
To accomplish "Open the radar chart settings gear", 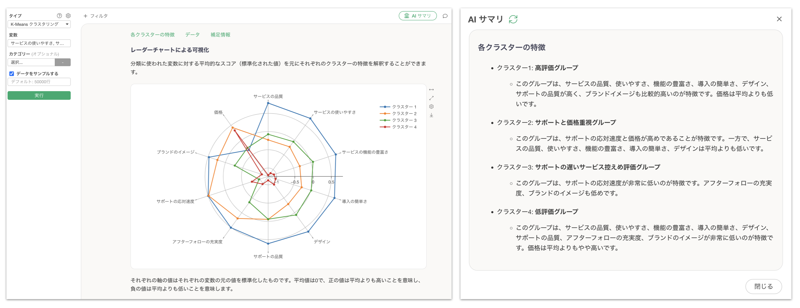I will 431,107.
